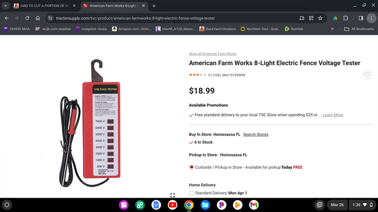
Task: Click the product star rating
Action: pyautogui.click(x=197, y=75)
